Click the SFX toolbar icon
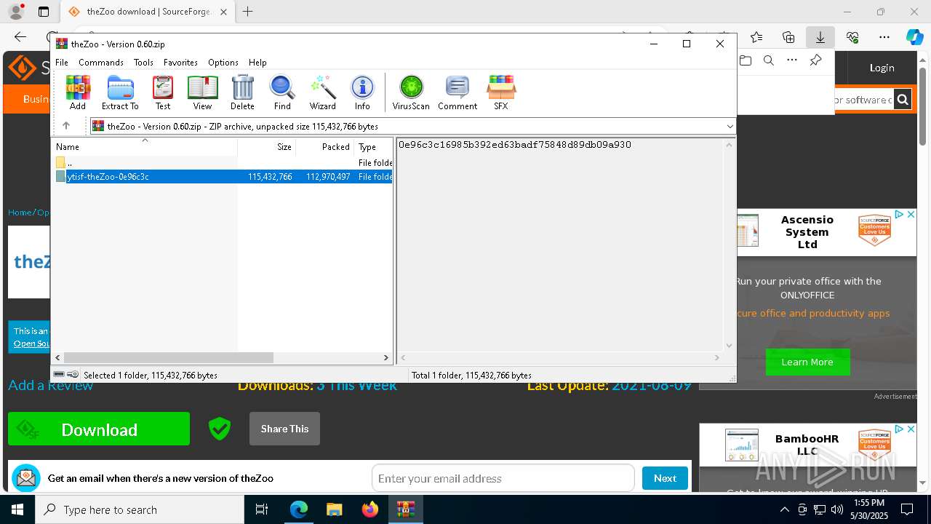The height and width of the screenshot is (524, 931). [x=501, y=92]
